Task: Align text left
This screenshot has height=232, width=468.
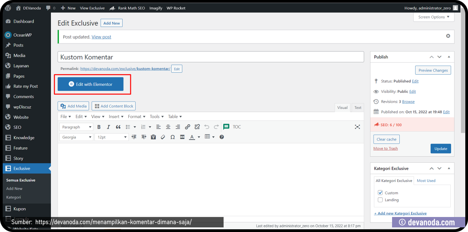Action: click(158, 127)
